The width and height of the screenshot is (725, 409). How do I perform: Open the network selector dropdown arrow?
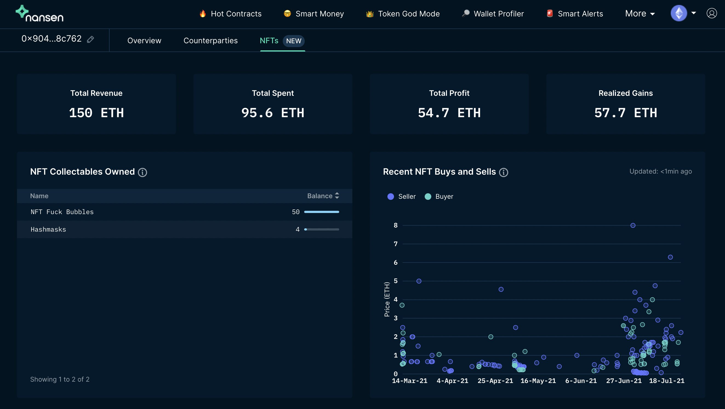(x=694, y=13)
